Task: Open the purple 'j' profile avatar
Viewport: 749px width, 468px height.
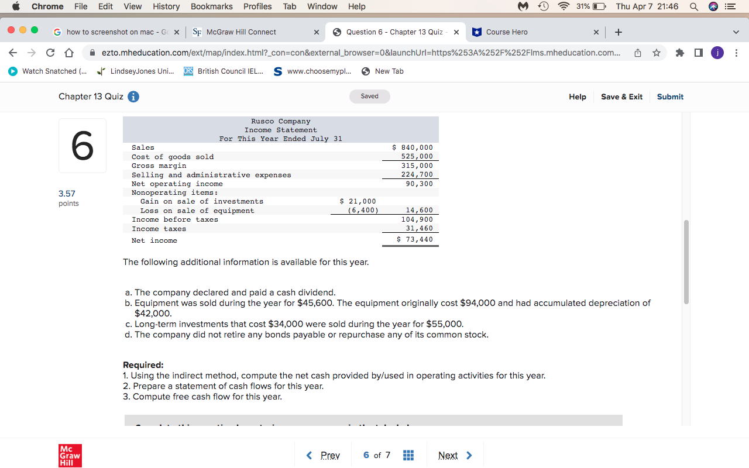Action: [x=717, y=52]
